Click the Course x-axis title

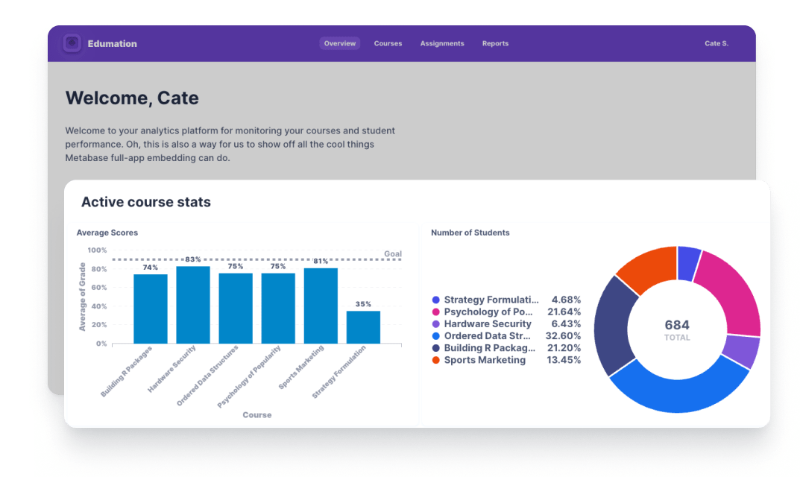(x=257, y=415)
